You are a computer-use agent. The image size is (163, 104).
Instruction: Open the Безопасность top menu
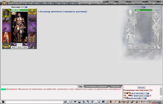[137, 2]
